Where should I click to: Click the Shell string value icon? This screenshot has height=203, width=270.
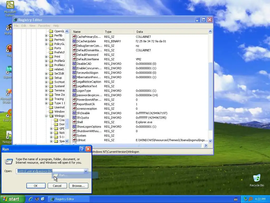pyautogui.click(x=74, y=122)
